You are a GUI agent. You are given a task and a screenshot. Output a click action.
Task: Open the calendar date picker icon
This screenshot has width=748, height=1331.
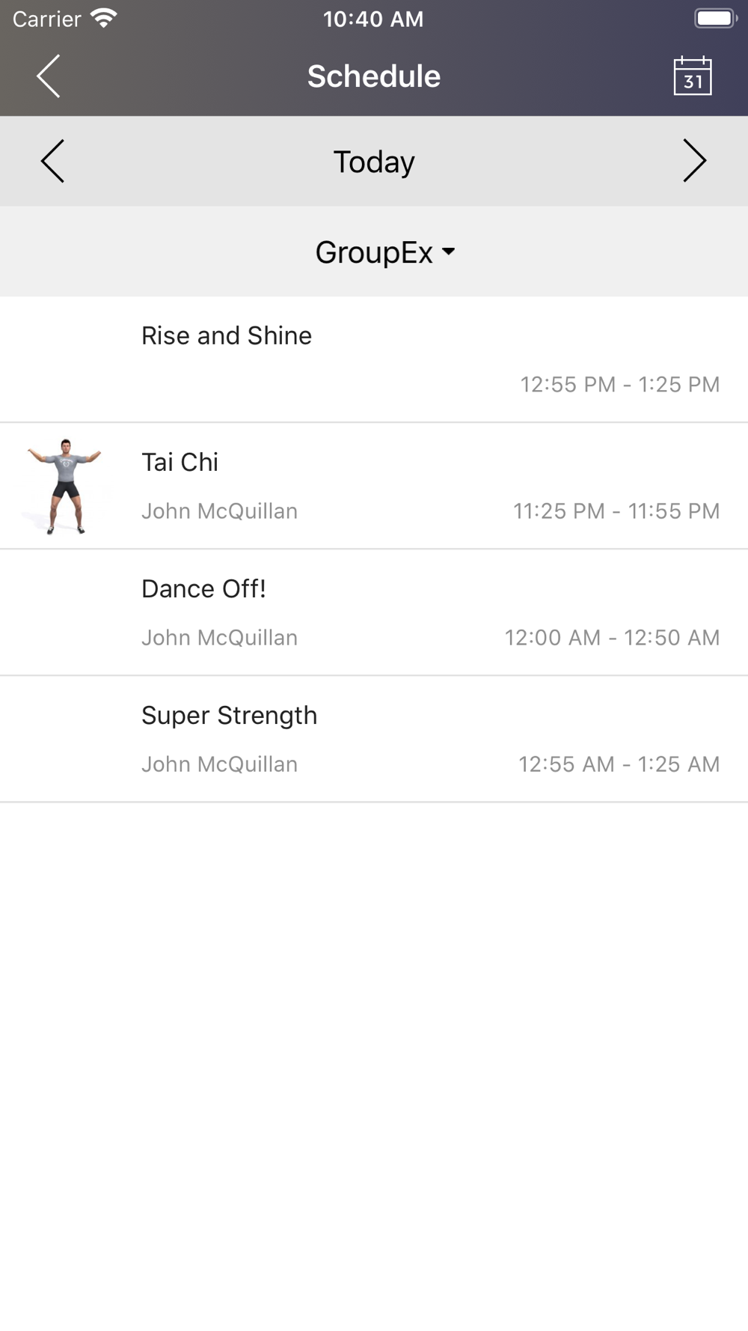click(693, 76)
